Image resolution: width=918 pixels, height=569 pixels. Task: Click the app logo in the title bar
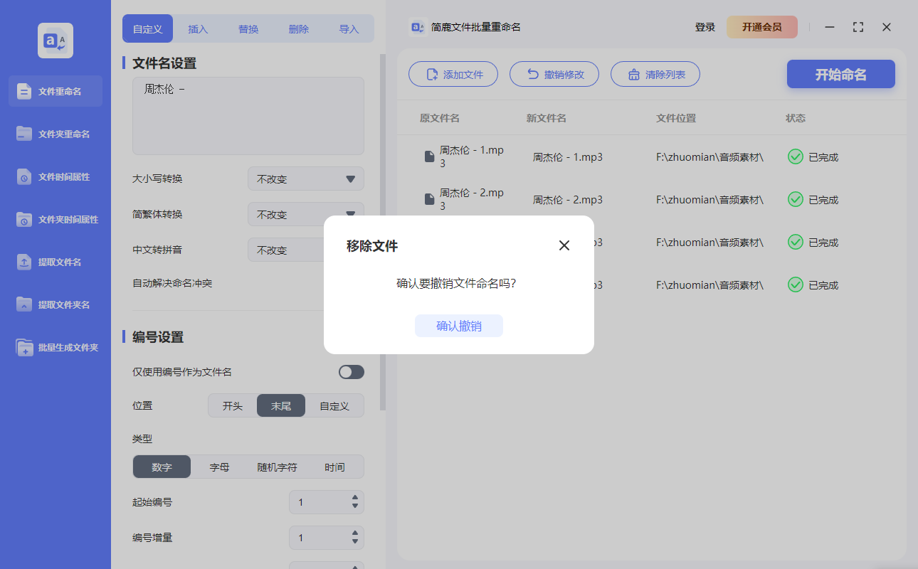pos(416,27)
